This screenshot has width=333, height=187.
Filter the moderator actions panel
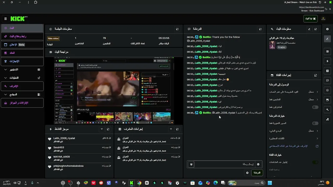coord(171,129)
